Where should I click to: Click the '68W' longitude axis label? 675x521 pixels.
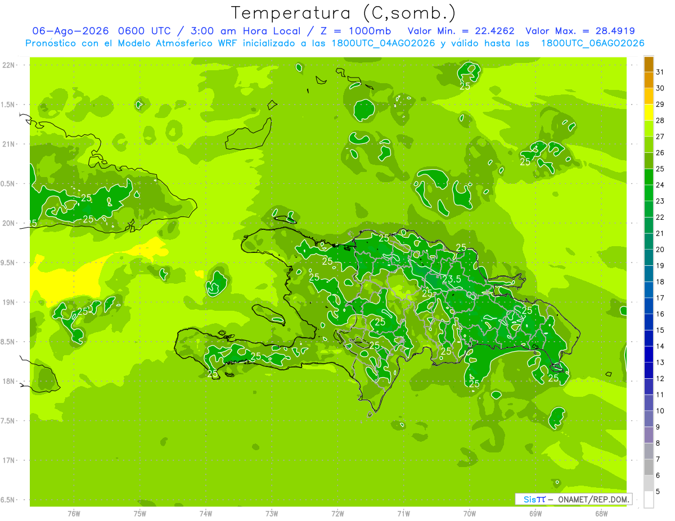(x=601, y=514)
